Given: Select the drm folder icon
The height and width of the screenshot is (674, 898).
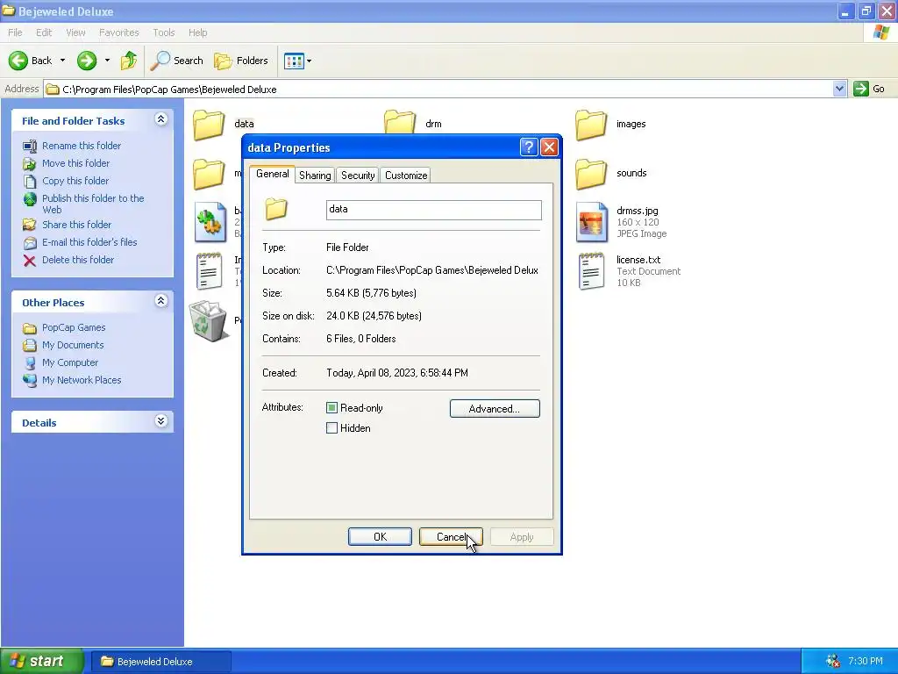Looking at the screenshot, I should (x=400, y=121).
